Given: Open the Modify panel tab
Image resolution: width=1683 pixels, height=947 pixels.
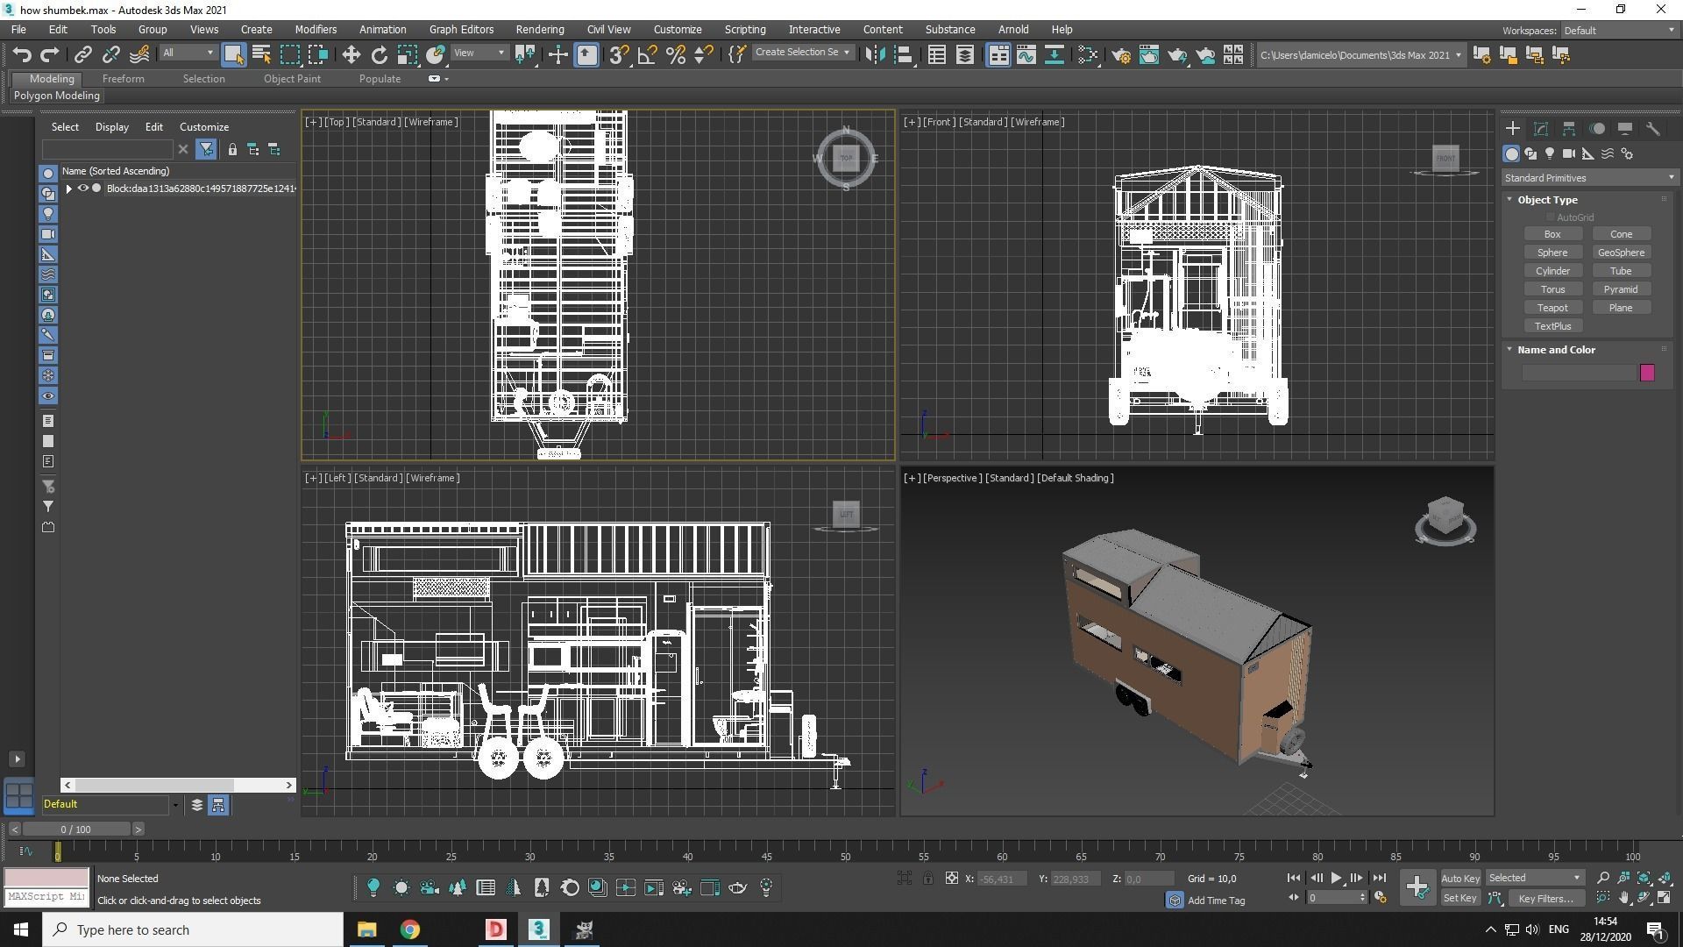Looking at the screenshot, I should point(1541,129).
